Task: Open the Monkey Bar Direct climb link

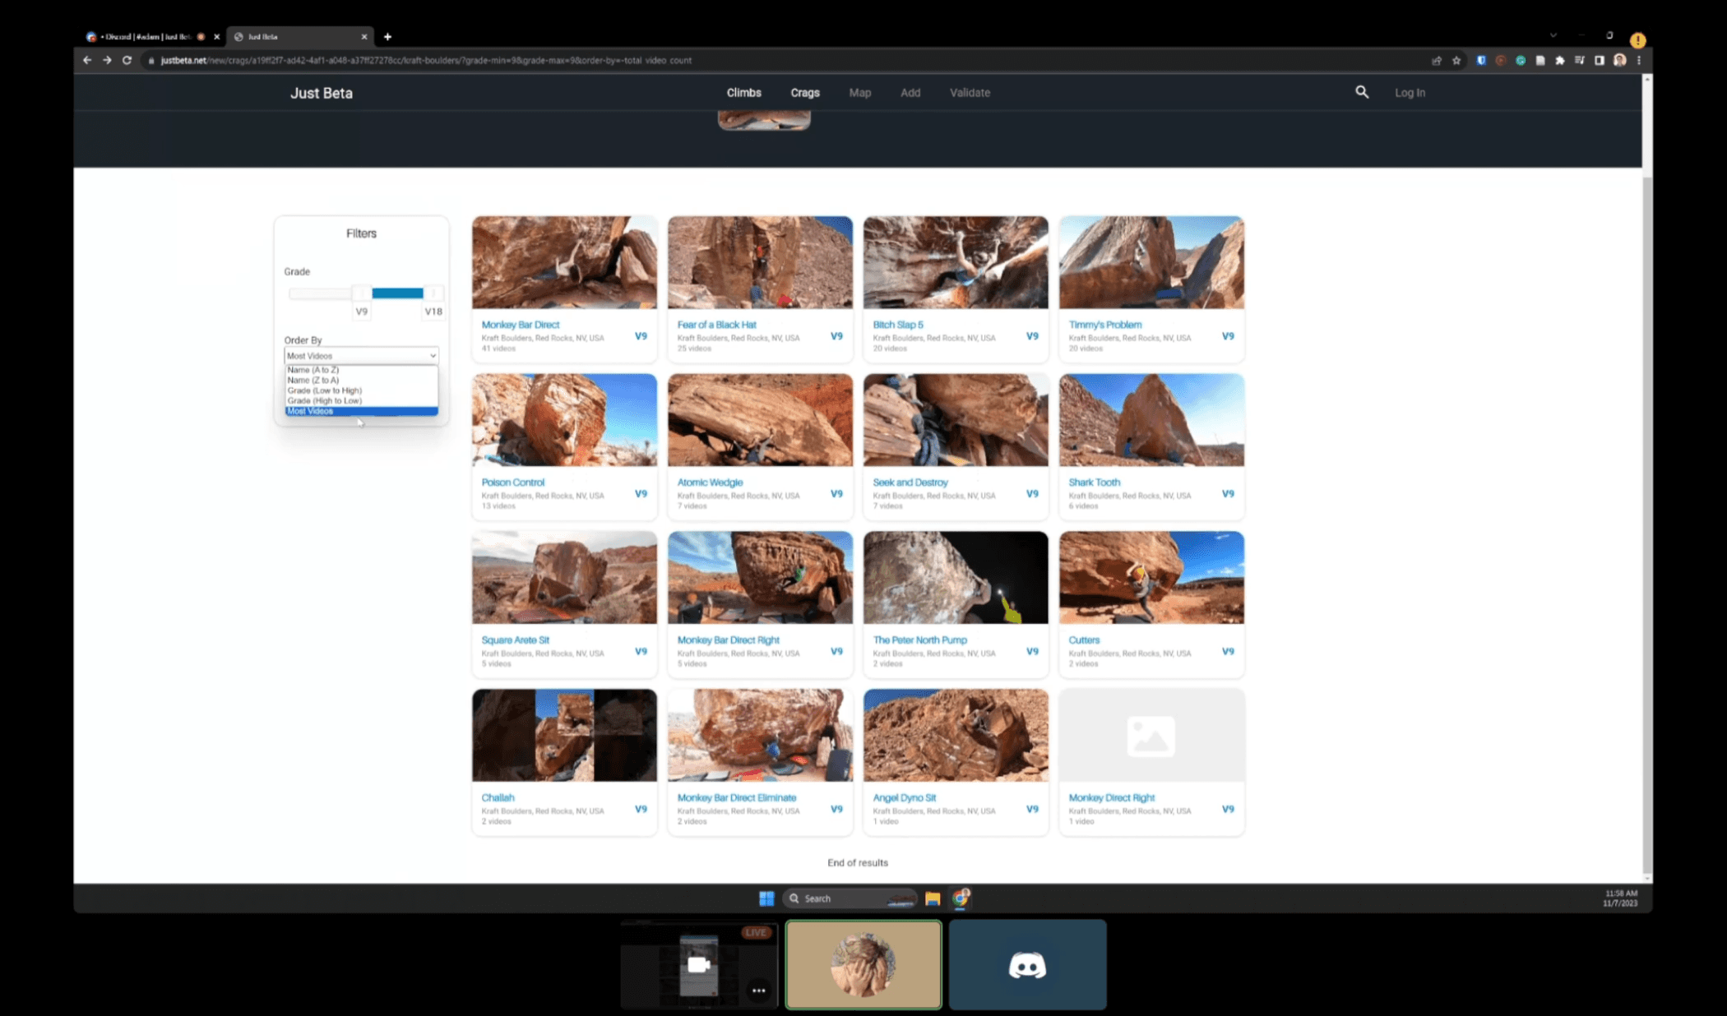Action: coord(520,325)
